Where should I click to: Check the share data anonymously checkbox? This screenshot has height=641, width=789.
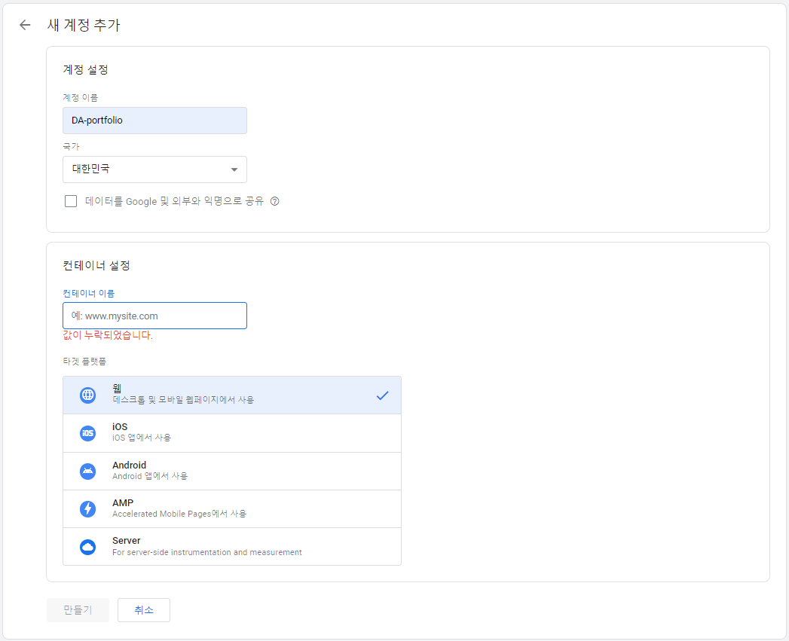(x=71, y=201)
